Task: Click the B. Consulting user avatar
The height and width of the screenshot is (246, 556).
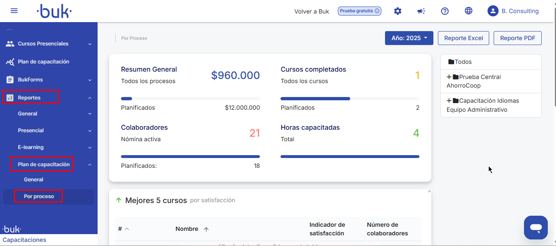Action: point(492,11)
